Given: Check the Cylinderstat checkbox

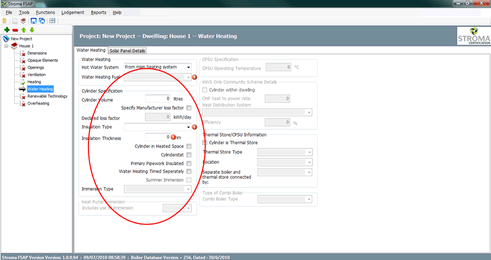Looking at the screenshot, I should click(x=189, y=155).
